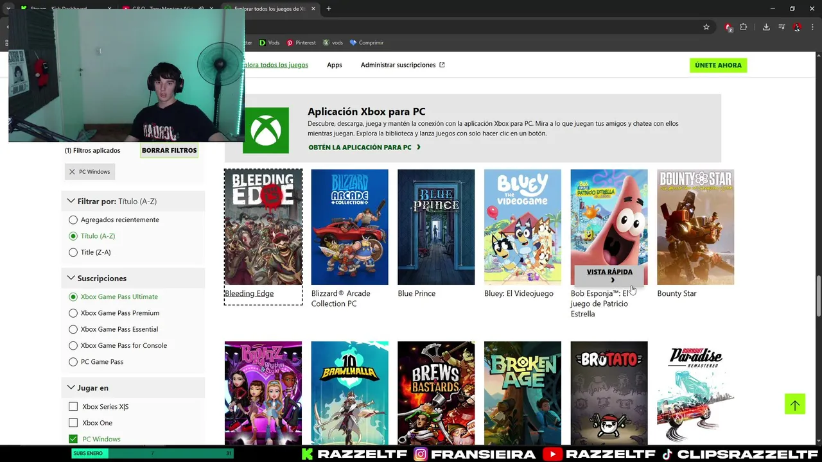Select Xbox Game Pass Premium subscription
Screen dimensions: 822x462
pyautogui.click(x=114, y=313)
